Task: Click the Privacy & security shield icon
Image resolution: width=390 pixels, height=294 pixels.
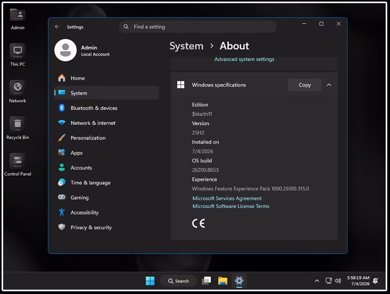Action: tap(62, 227)
